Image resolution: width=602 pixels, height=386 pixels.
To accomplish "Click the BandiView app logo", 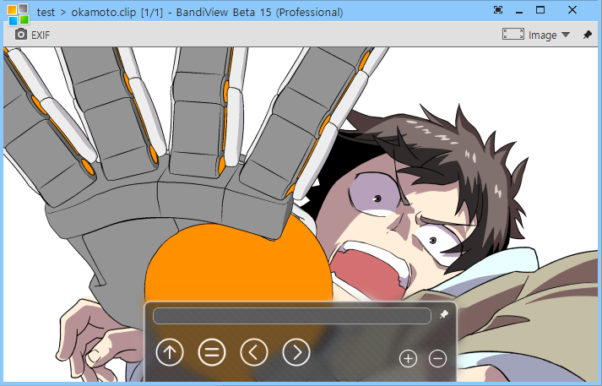I will coord(18,12).
